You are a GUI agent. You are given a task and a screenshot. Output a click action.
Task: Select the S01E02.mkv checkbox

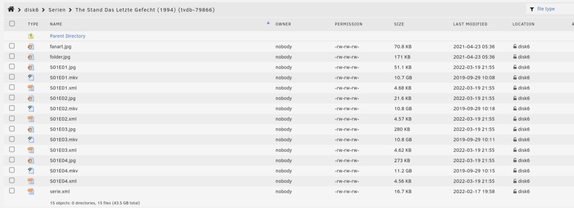pyautogui.click(x=12, y=108)
